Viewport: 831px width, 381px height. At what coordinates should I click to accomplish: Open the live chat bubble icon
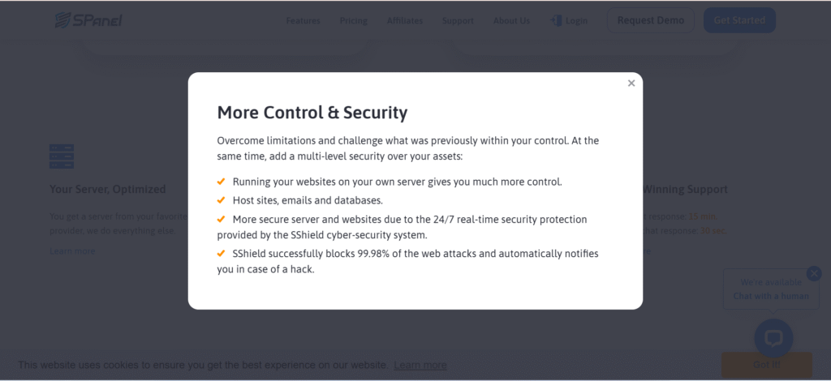773,338
